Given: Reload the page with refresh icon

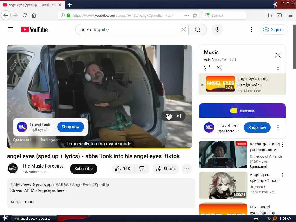Looking at the screenshot, I should pos(25,15).
